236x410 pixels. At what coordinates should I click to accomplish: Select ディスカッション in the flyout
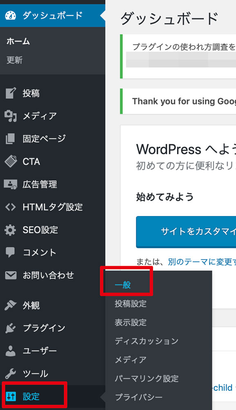tap(146, 341)
